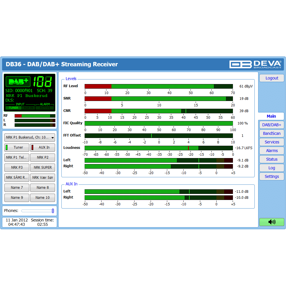The image size is (286, 286).
Task: Click the Loudness level meter
Action: pyautogui.click(x=159, y=148)
